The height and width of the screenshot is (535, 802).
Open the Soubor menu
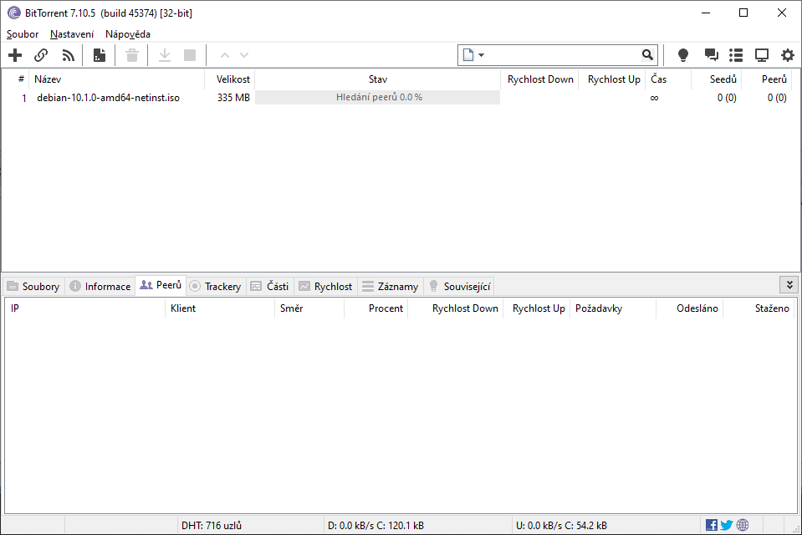click(23, 34)
